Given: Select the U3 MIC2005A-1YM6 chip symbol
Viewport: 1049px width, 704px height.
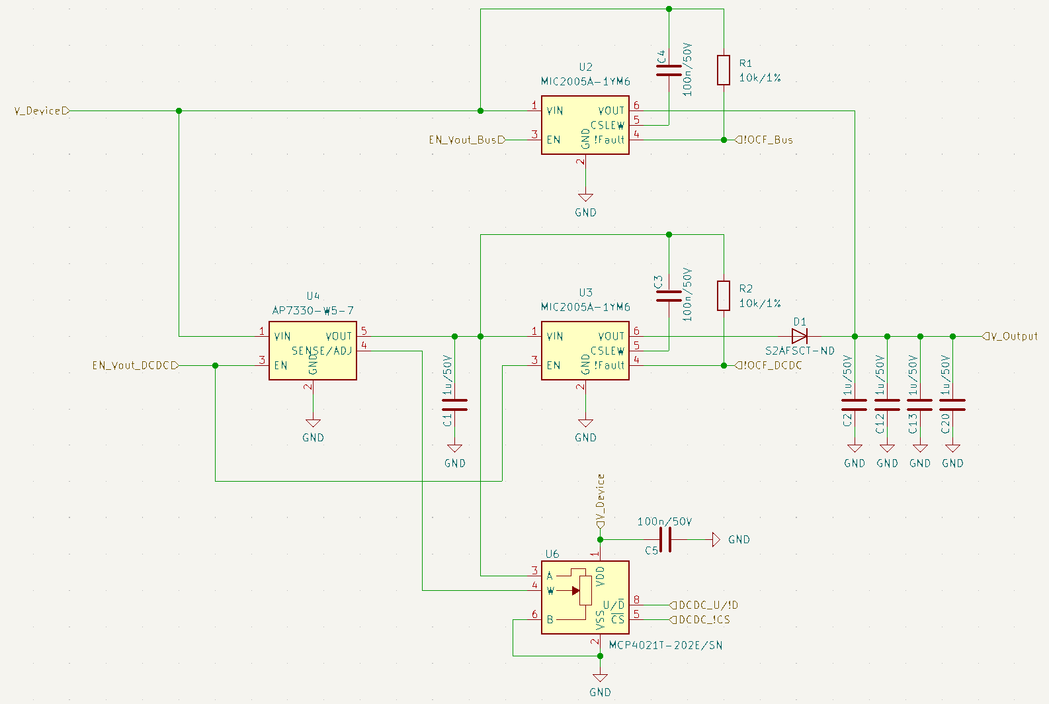Looking at the screenshot, I should (585, 351).
